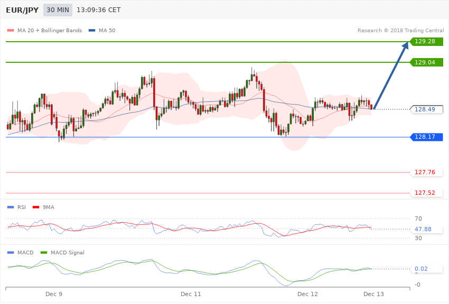Select the 30 MIN timeframe badge
Image resolution: width=449 pixels, height=304 pixels.
[x=58, y=10]
